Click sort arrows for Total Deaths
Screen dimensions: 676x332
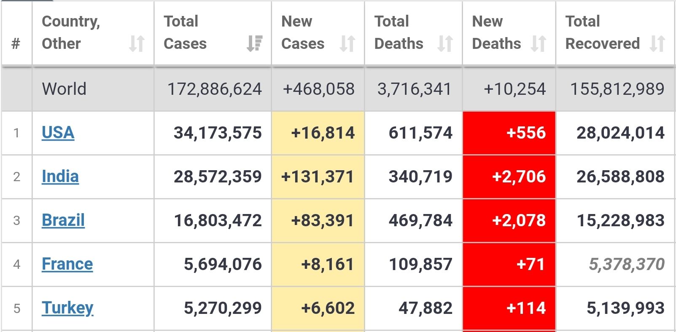(445, 43)
